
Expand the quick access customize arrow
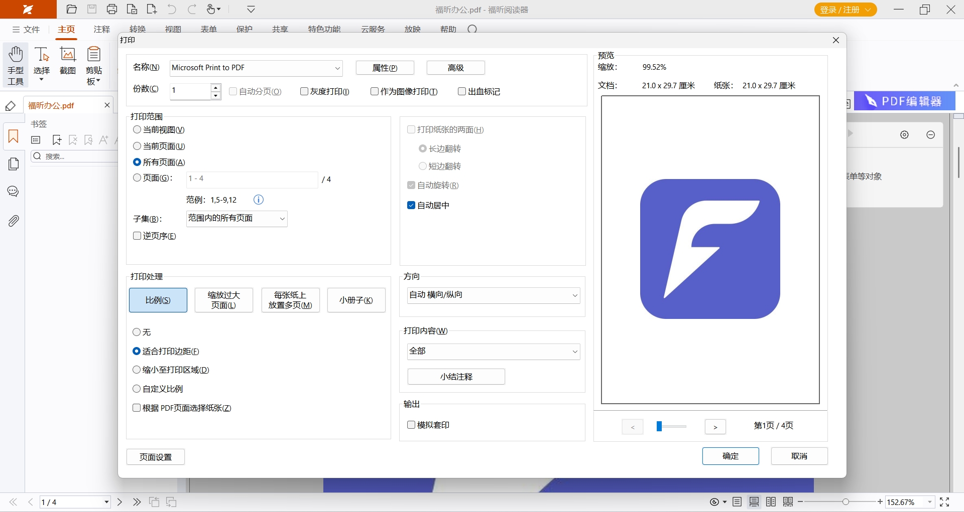(251, 9)
